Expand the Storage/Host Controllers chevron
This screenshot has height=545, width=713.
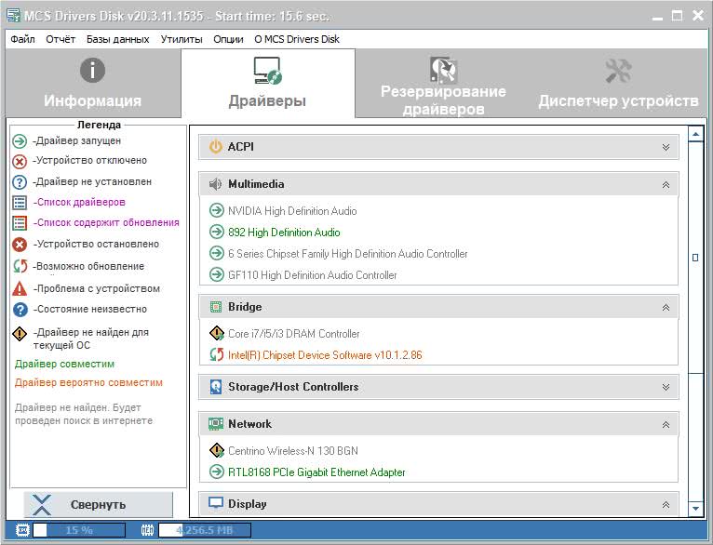tap(666, 388)
